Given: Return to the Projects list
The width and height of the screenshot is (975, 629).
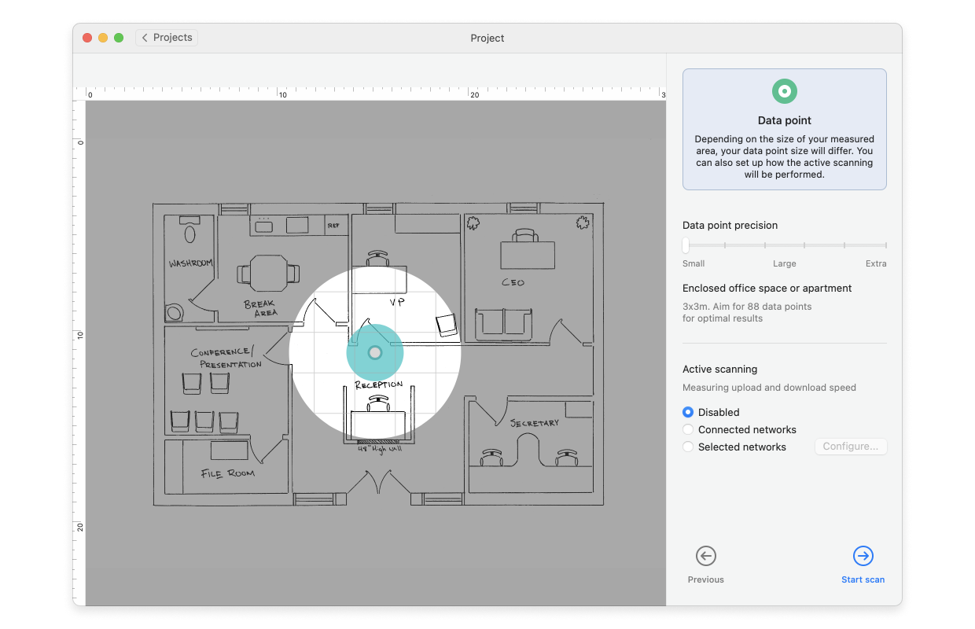Looking at the screenshot, I should (166, 37).
